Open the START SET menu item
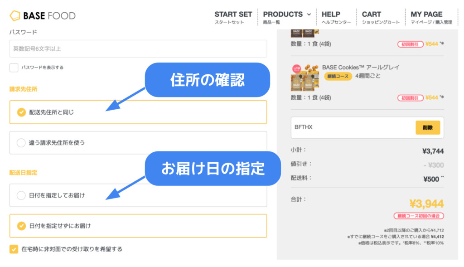The height and width of the screenshot is (267, 464). pyautogui.click(x=233, y=18)
